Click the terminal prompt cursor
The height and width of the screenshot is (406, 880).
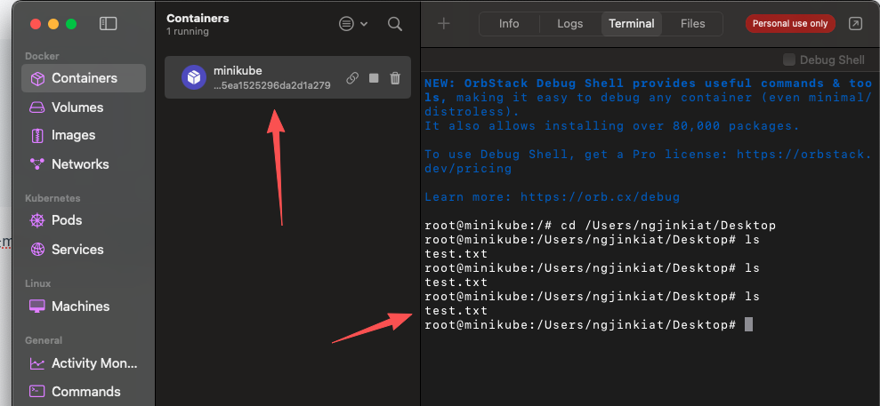pos(748,324)
